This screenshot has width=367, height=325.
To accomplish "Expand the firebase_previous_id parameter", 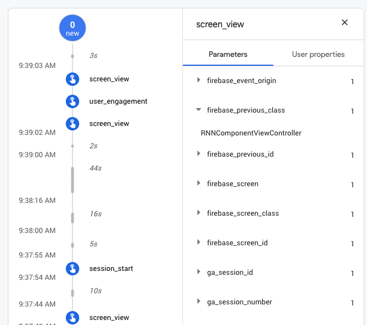I will (199, 154).
